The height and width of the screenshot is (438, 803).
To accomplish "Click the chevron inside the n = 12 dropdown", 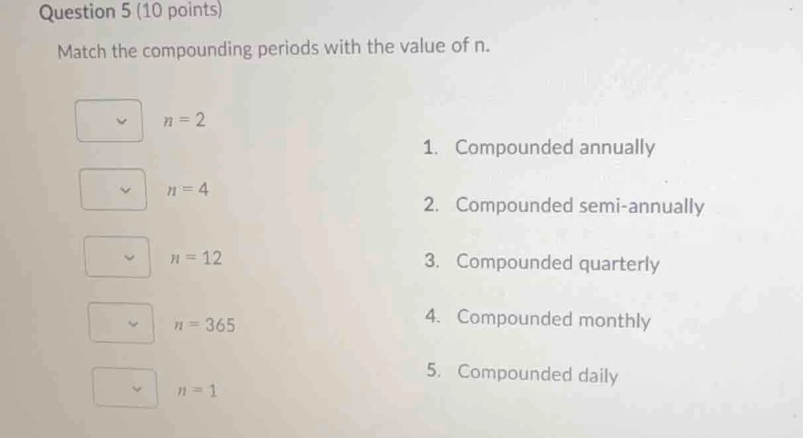I will (129, 257).
